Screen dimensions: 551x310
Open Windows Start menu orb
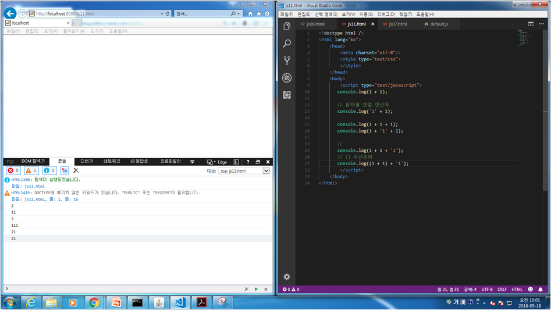click(10, 302)
